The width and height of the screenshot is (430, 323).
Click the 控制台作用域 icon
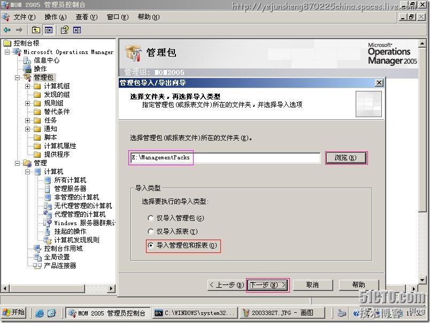click(x=37, y=249)
